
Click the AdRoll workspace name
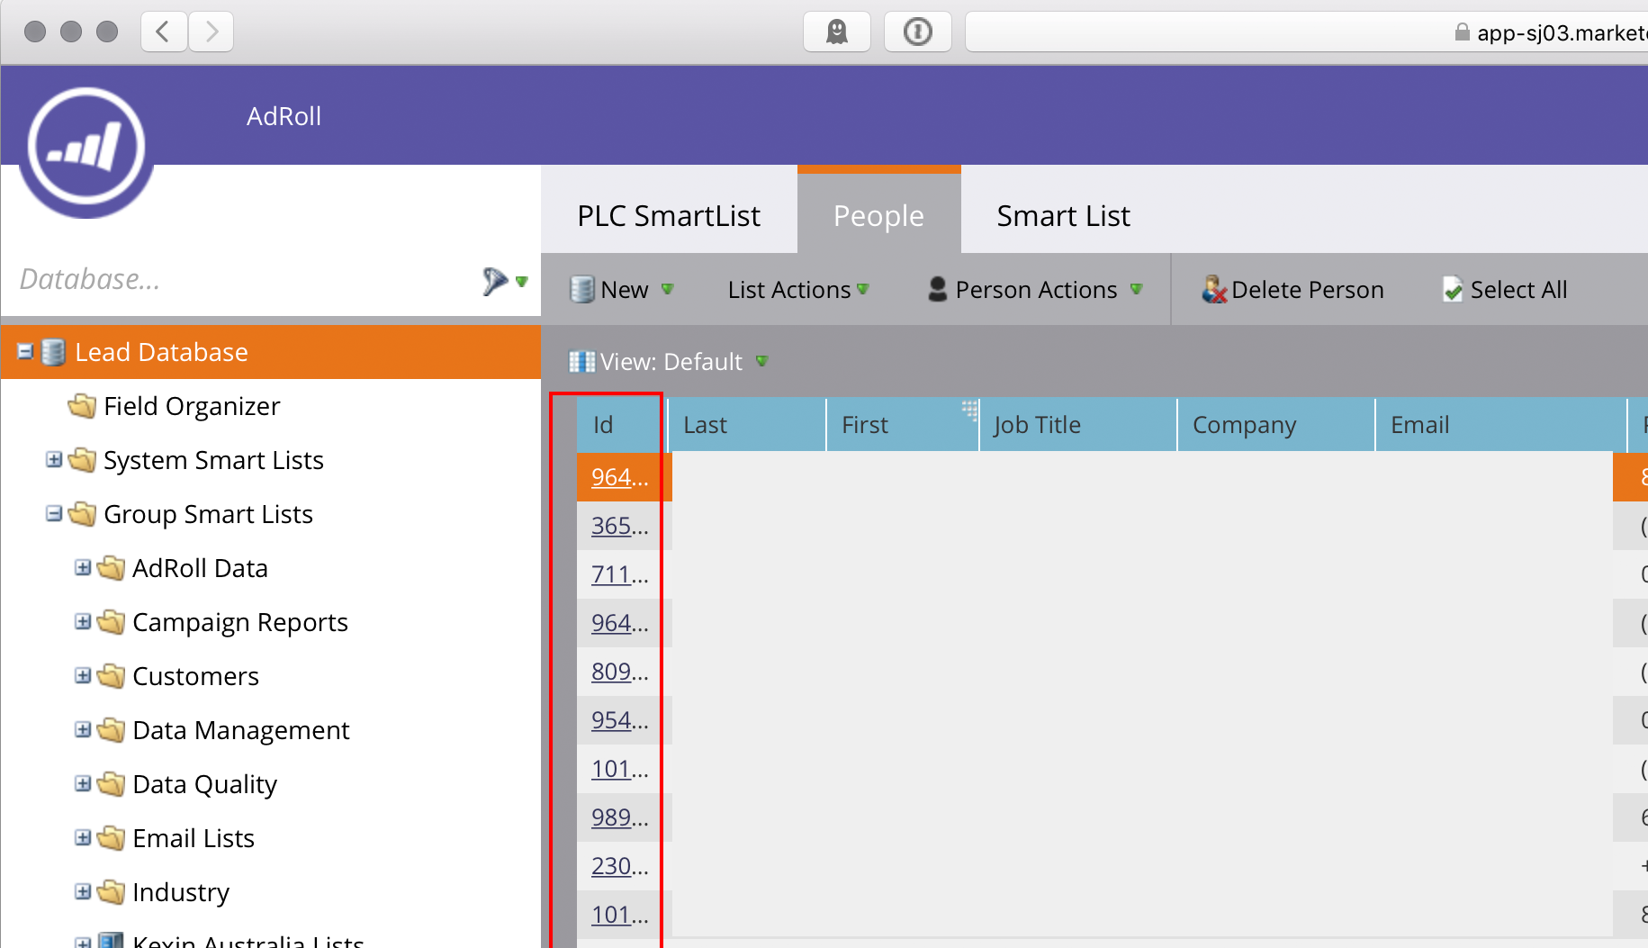click(284, 116)
